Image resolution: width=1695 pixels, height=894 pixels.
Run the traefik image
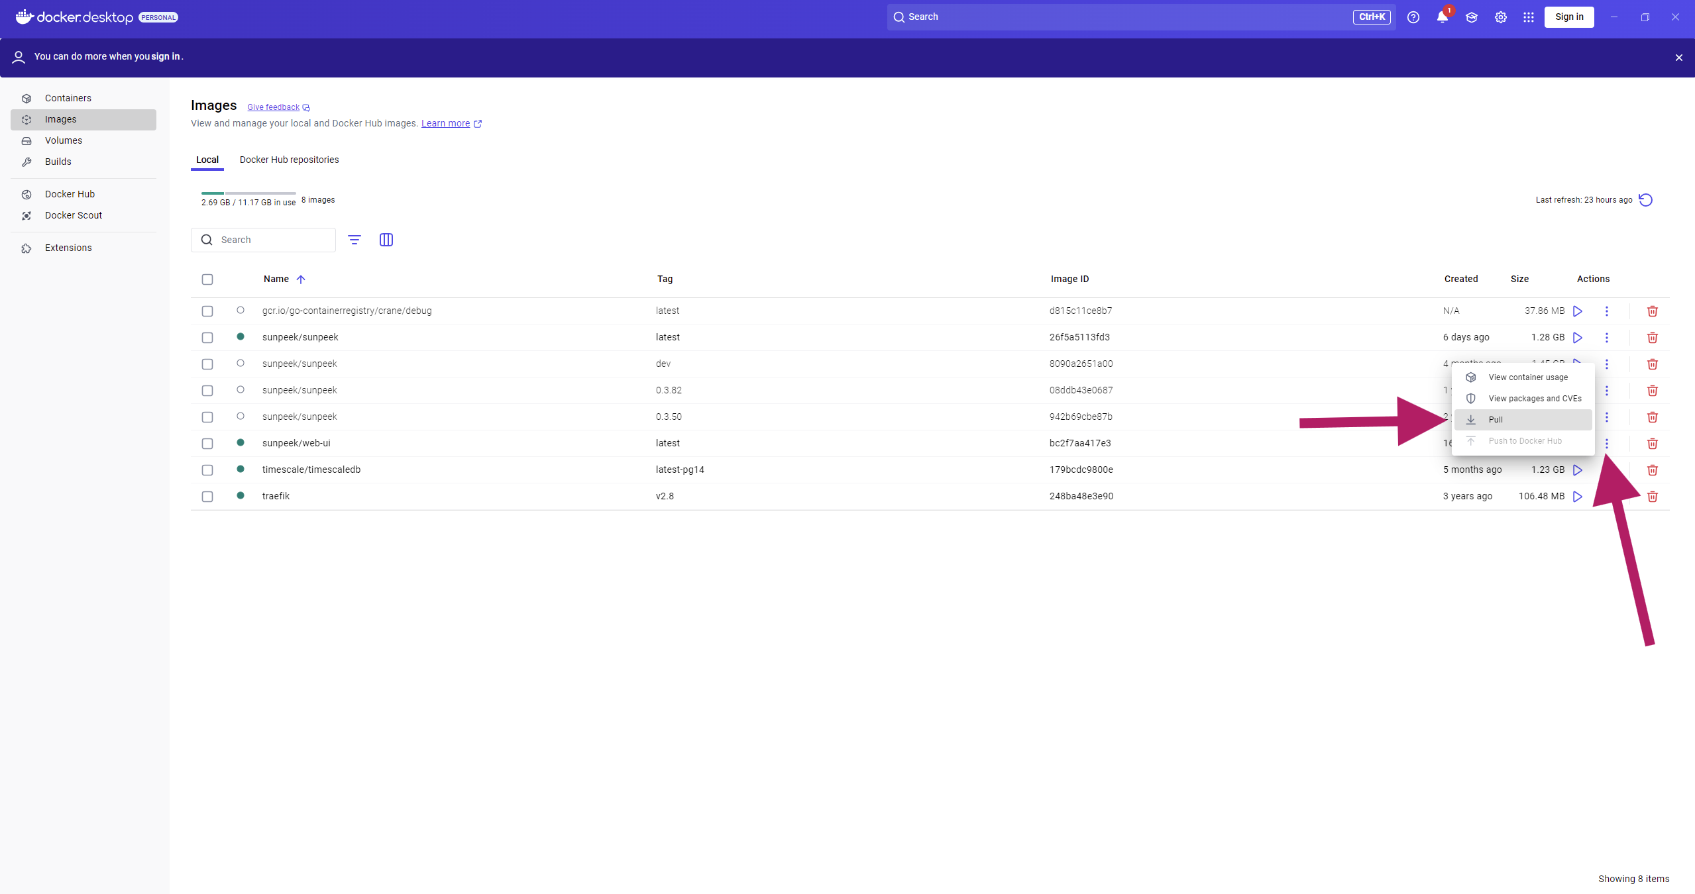click(1578, 497)
